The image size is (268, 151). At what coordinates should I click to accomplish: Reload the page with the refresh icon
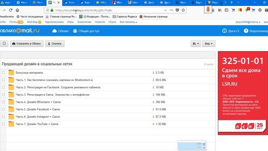tap(10, 10)
